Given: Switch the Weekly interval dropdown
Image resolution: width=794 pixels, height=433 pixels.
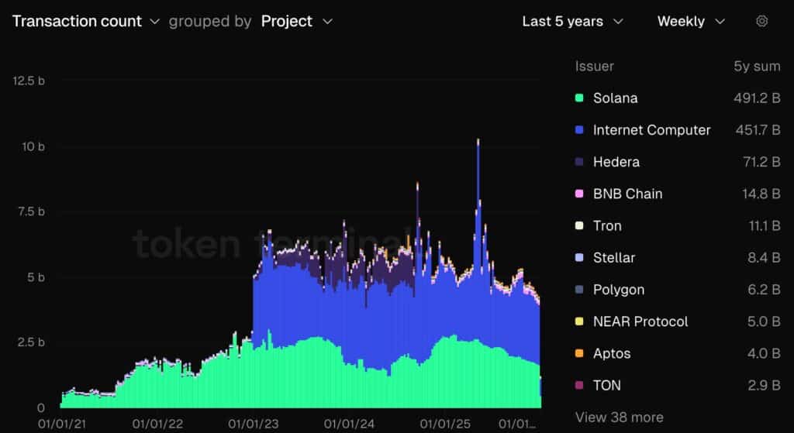Looking at the screenshot, I should 691,21.
